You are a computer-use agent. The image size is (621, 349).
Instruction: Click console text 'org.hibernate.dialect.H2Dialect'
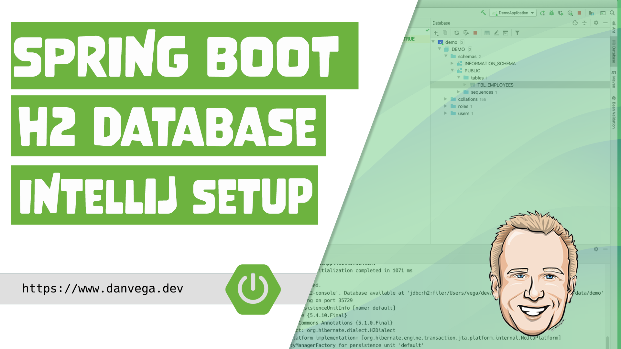[351, 330]
